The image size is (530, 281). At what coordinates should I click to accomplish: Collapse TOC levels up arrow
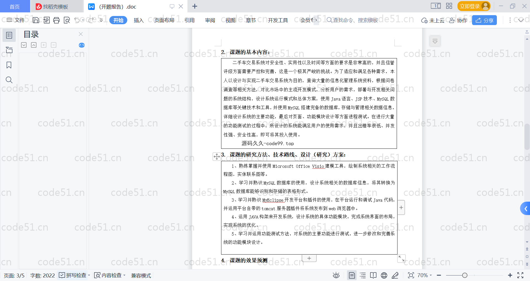[x=34, y=45]
